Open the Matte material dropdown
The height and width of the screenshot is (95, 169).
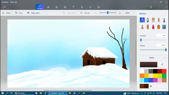pos(153,58)
